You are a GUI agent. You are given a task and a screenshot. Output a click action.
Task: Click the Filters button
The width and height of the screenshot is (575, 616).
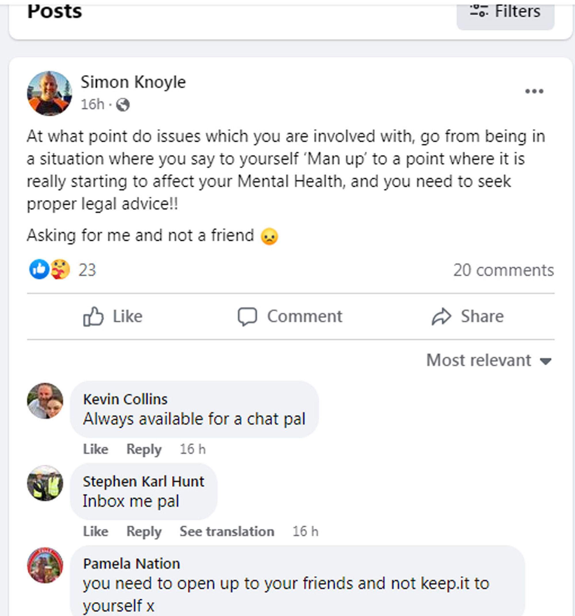[505, 12]
